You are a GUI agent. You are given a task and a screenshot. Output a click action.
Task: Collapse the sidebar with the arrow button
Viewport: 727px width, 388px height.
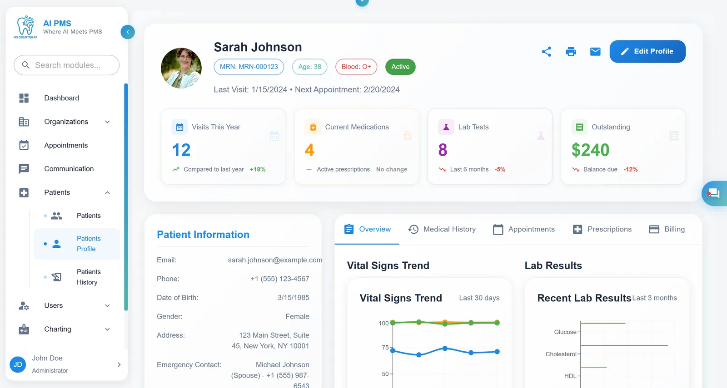128,32
